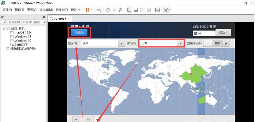Enter full screen mode
Viewport: 255px width, 122px height.
click(x=142, y=10)
